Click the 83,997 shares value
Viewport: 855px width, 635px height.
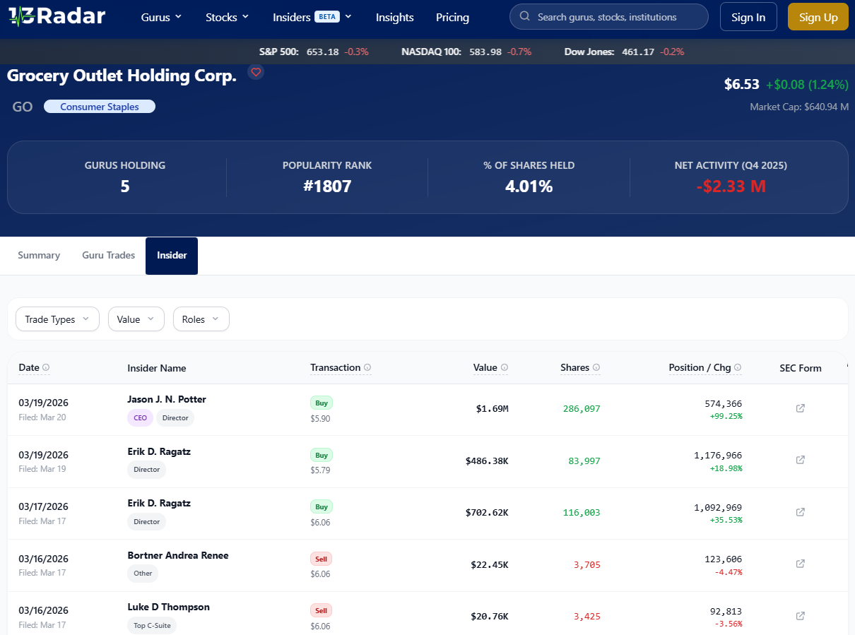(584, 461)
